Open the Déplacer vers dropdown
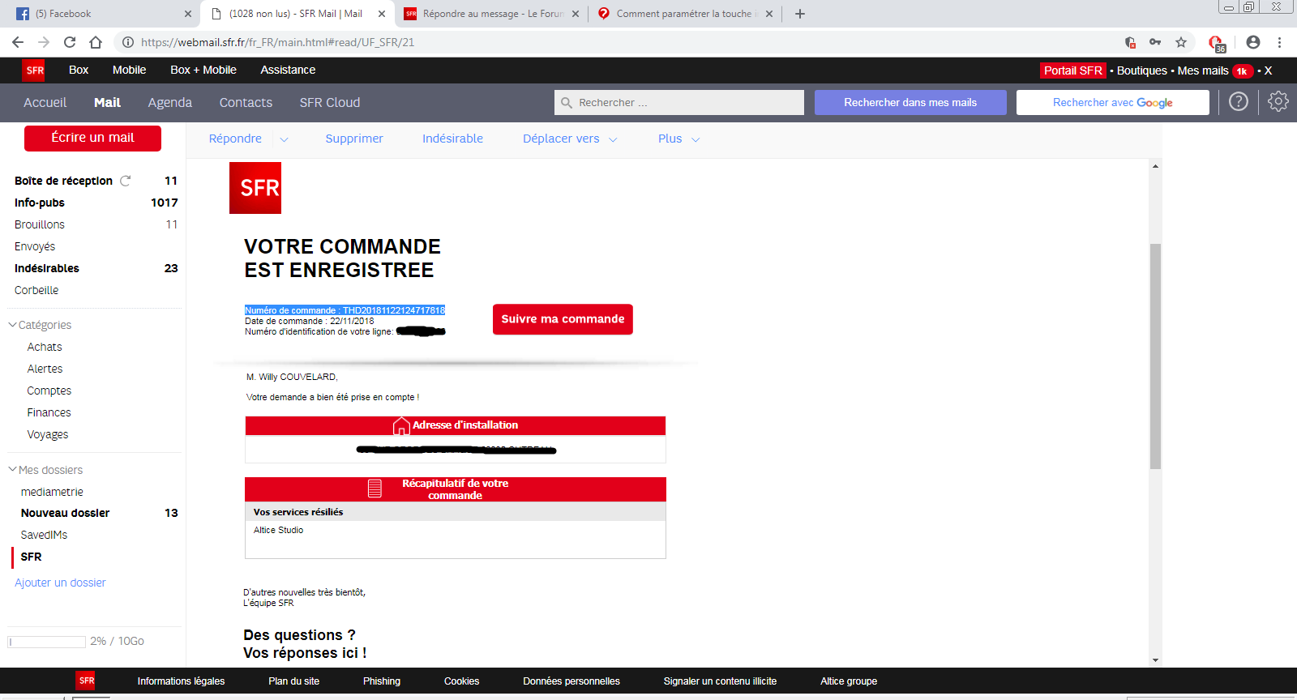Image resolution: width=1297 pixels, height=700 pixels. pyautogui.click(x=570, y=139)
